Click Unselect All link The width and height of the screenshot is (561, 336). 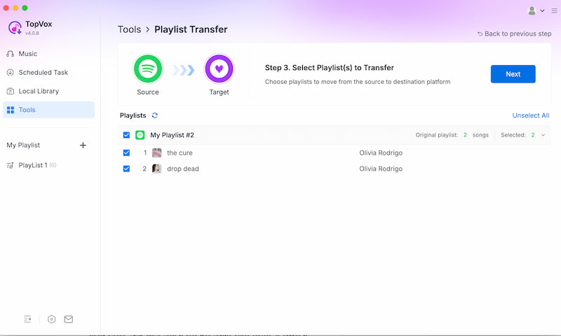click(x=530, y=115)
